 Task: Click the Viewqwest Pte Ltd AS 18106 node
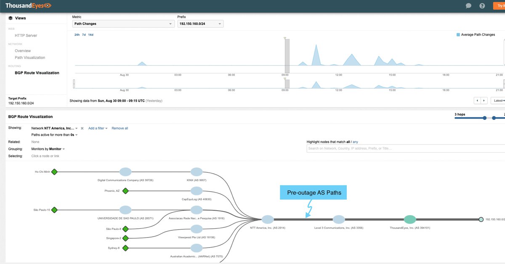coord(197,229)
